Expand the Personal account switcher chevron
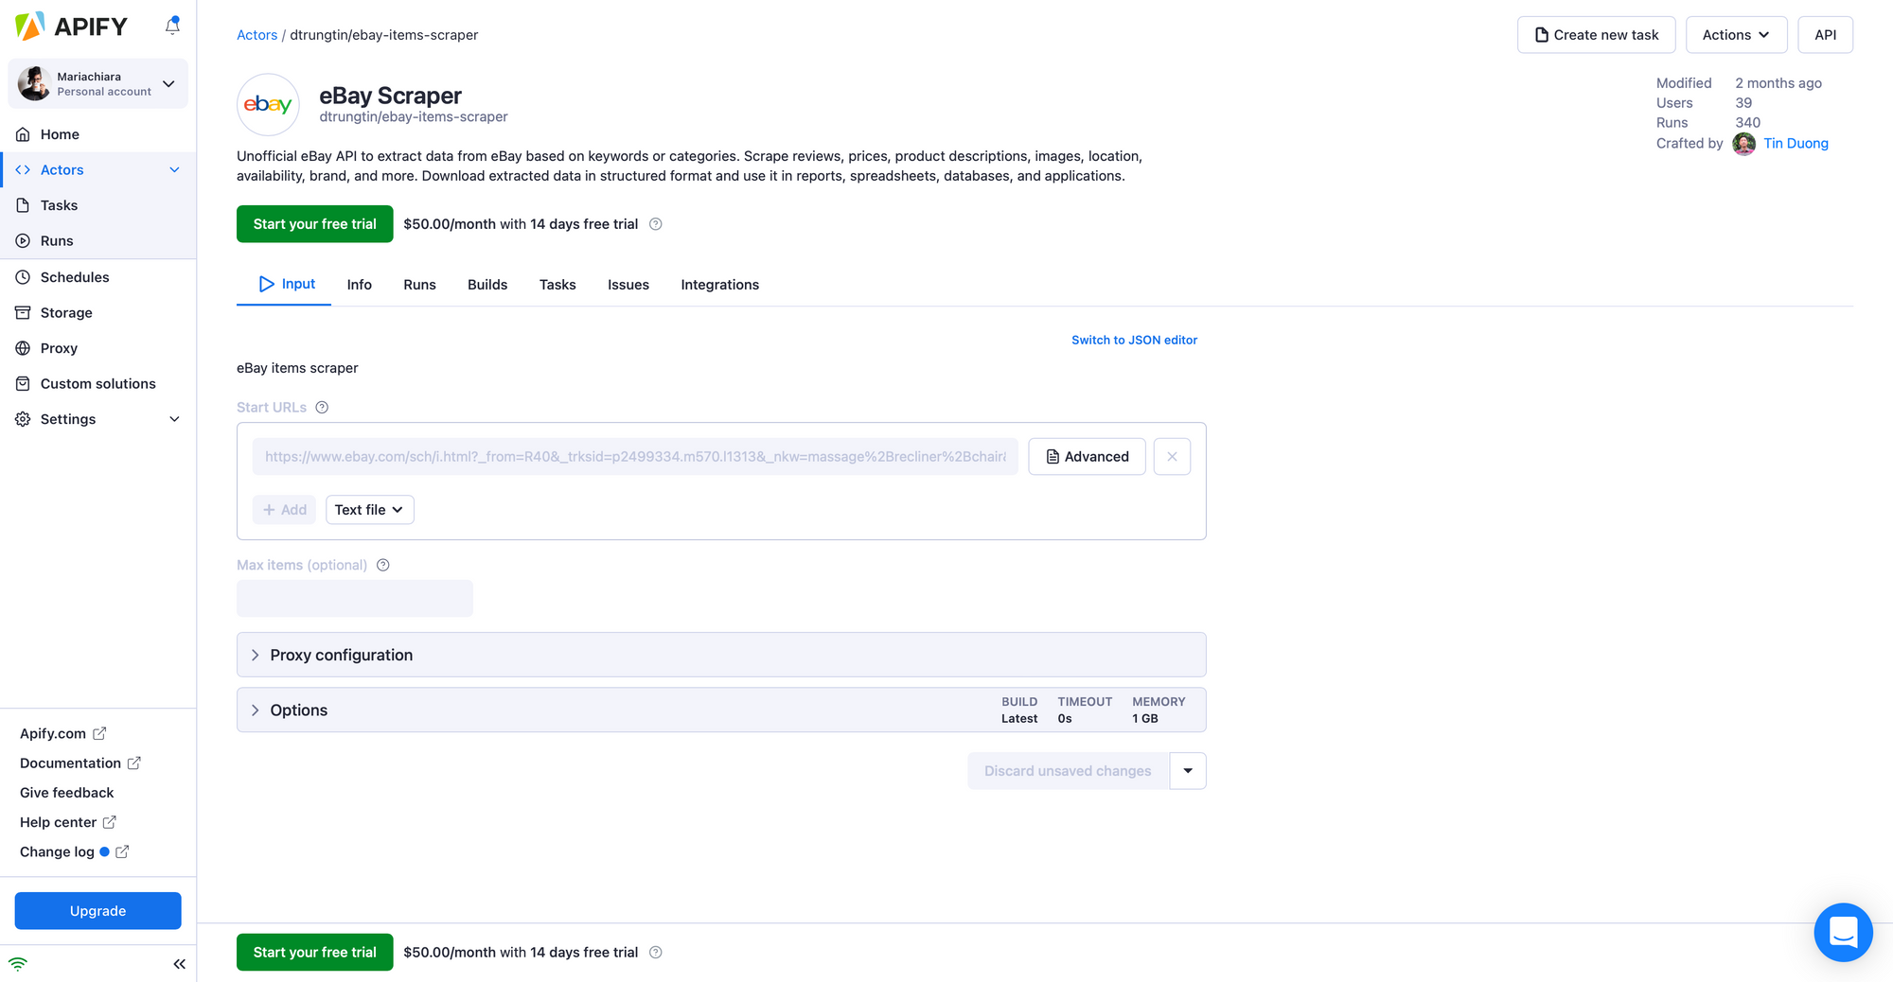This screenshot has height=982, width=1893. point(168,83)
